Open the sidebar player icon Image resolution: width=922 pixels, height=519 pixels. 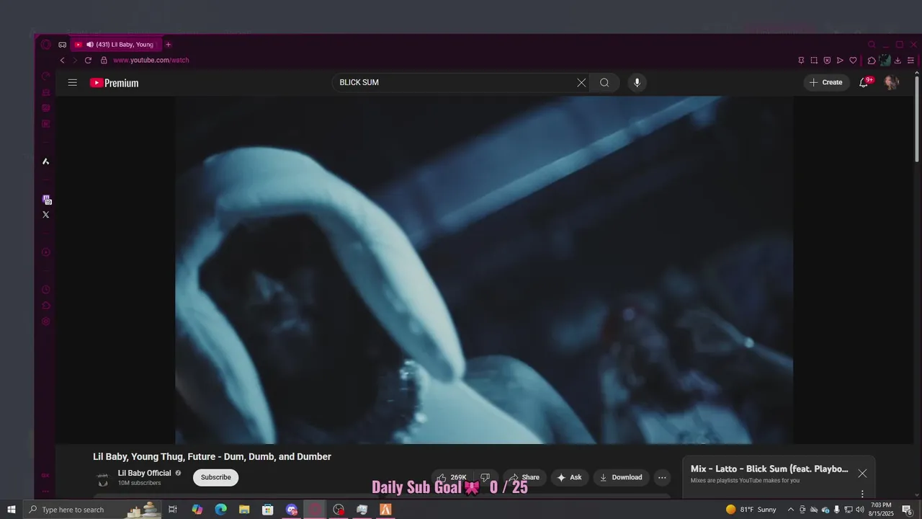point(46,252)
